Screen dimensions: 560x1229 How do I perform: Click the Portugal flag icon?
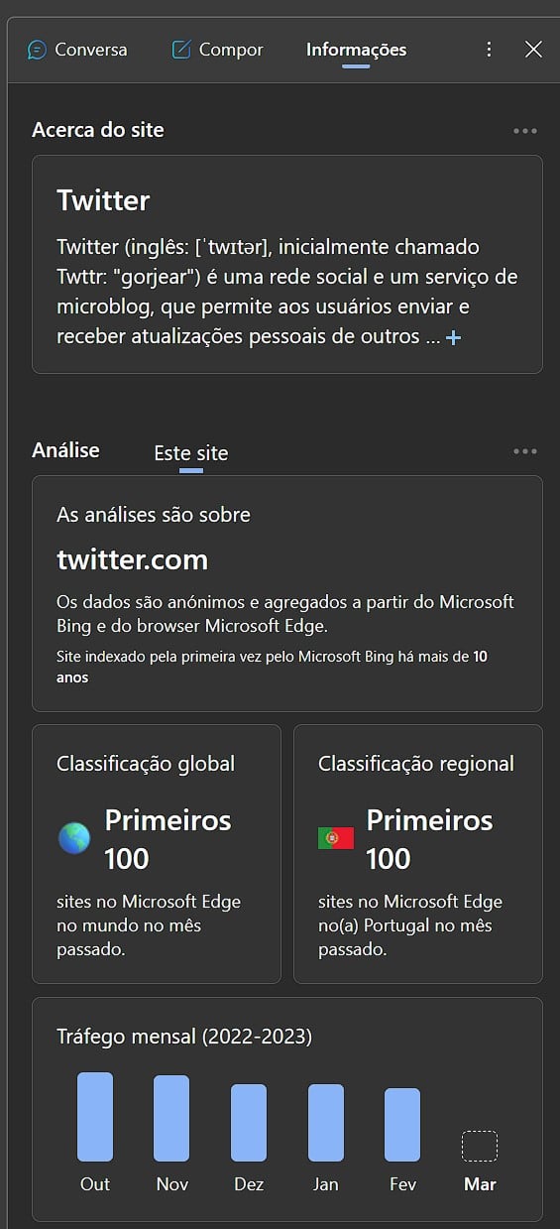pyautogui.click(x=336, y=838)
